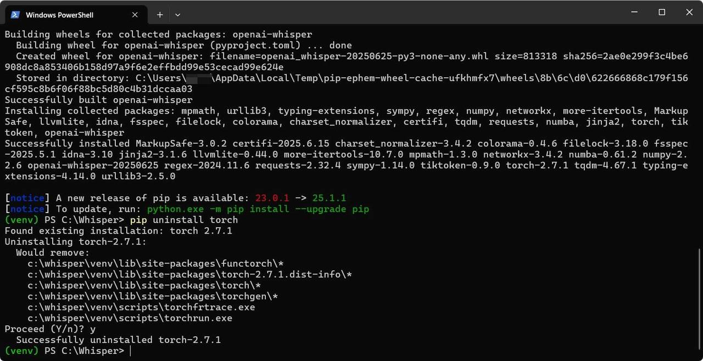
Task: Select the Windows PowerShell tab title
Action: 60,15
